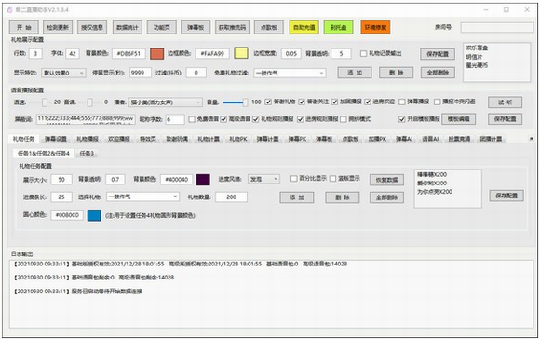This screenshot has width=540, height=340.
Task: Open the #D86F51 background color swatch
Action: (157, 53)
